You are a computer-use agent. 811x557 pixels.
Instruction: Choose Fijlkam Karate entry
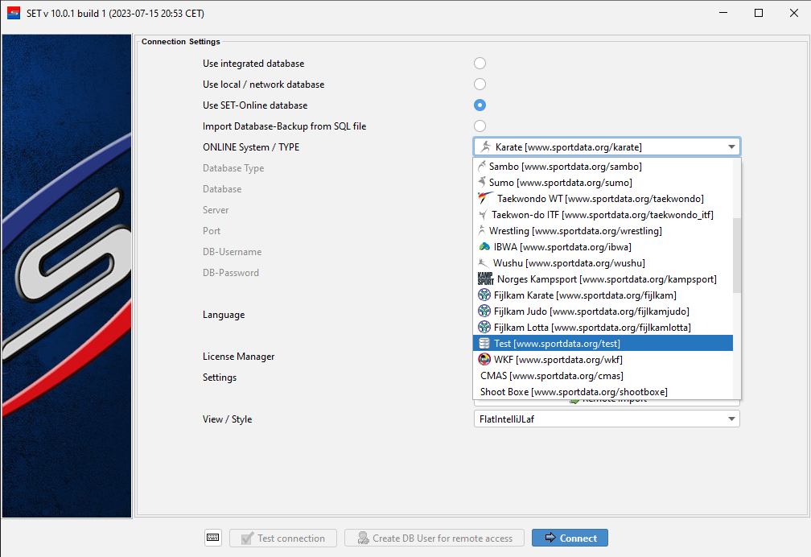(x=603, y=295)
